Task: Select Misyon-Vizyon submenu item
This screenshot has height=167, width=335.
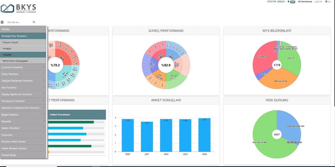Action: pos(23,42)
